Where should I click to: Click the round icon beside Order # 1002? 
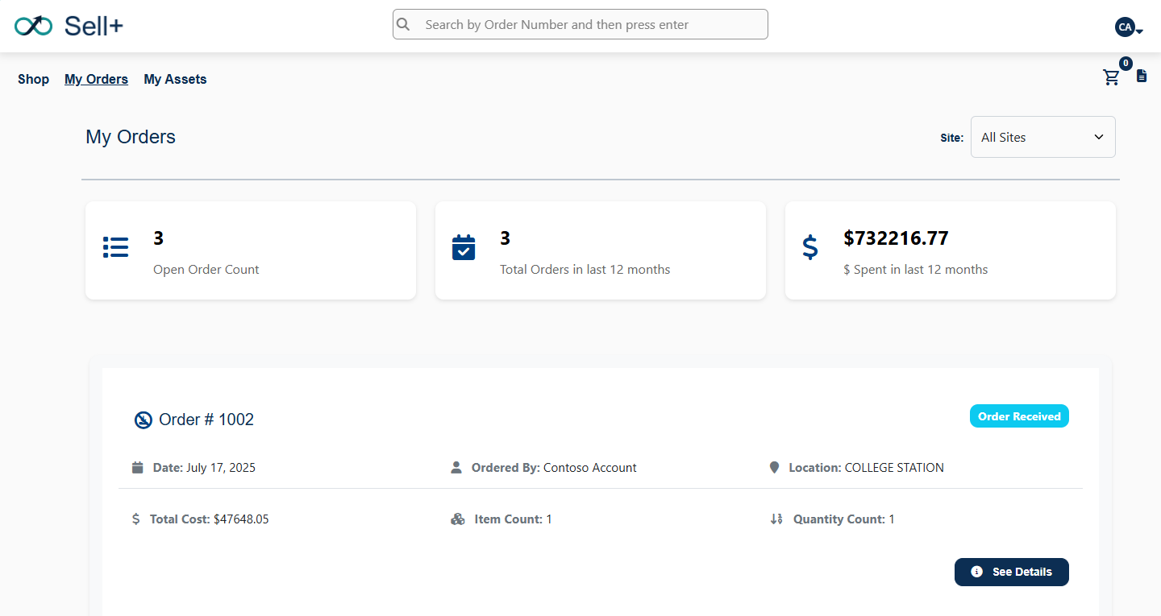point(143,420)
